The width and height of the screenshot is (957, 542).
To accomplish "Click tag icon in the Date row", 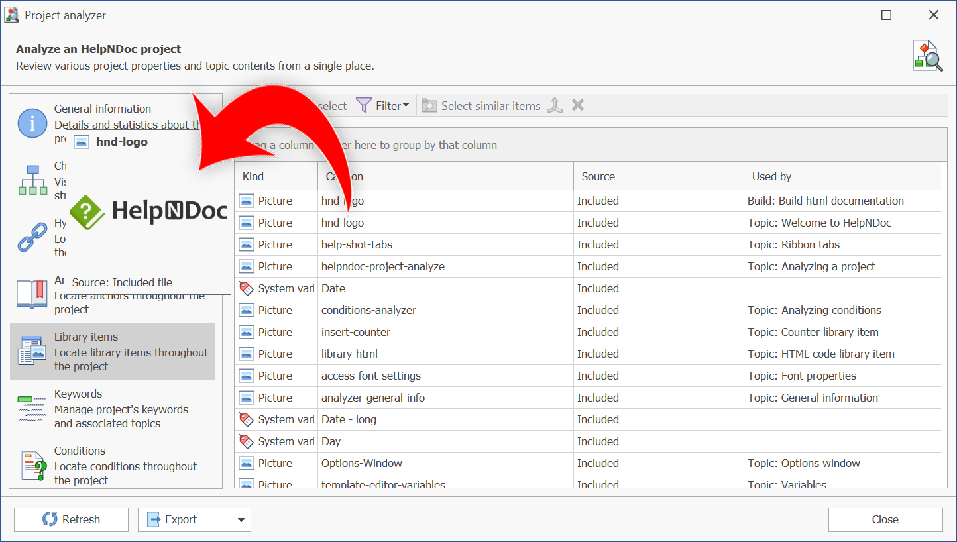I will point(247,288).
